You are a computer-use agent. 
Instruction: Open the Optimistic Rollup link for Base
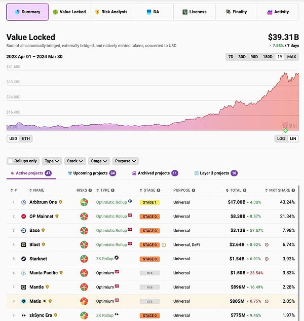[x=111, y=231]
